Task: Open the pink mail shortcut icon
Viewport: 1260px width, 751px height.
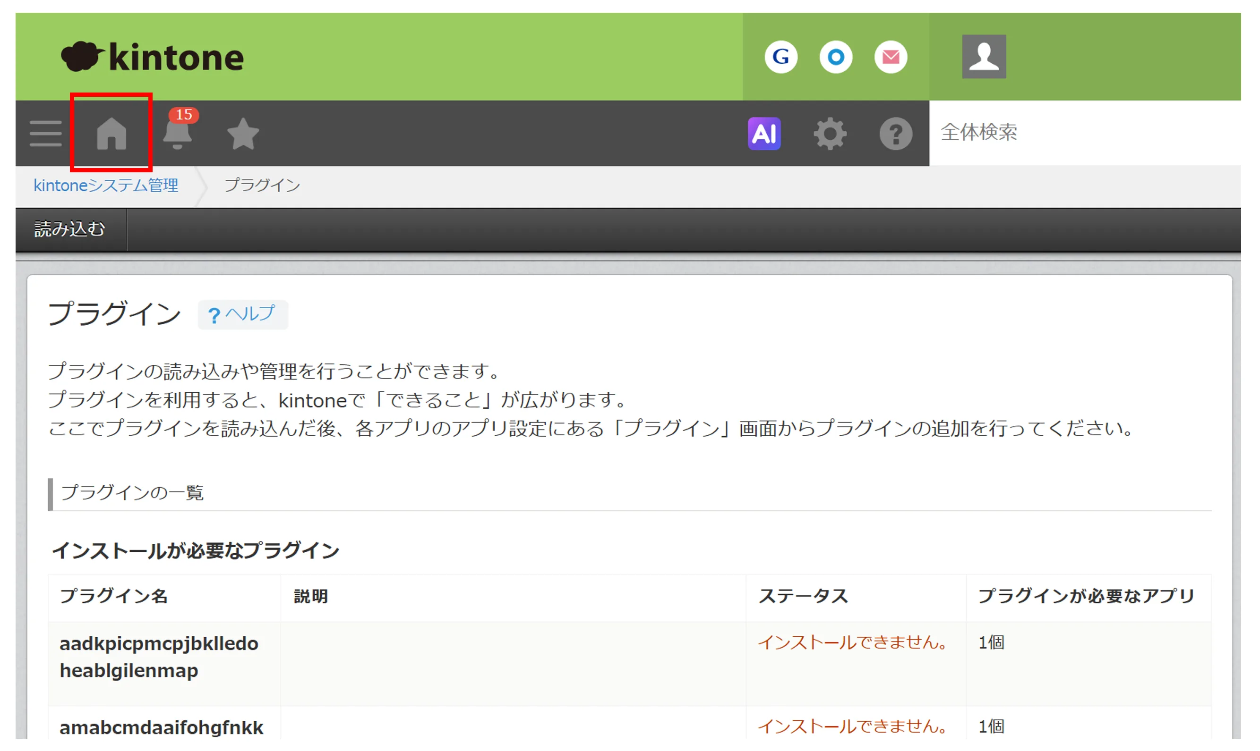Action: pos(890,57)
